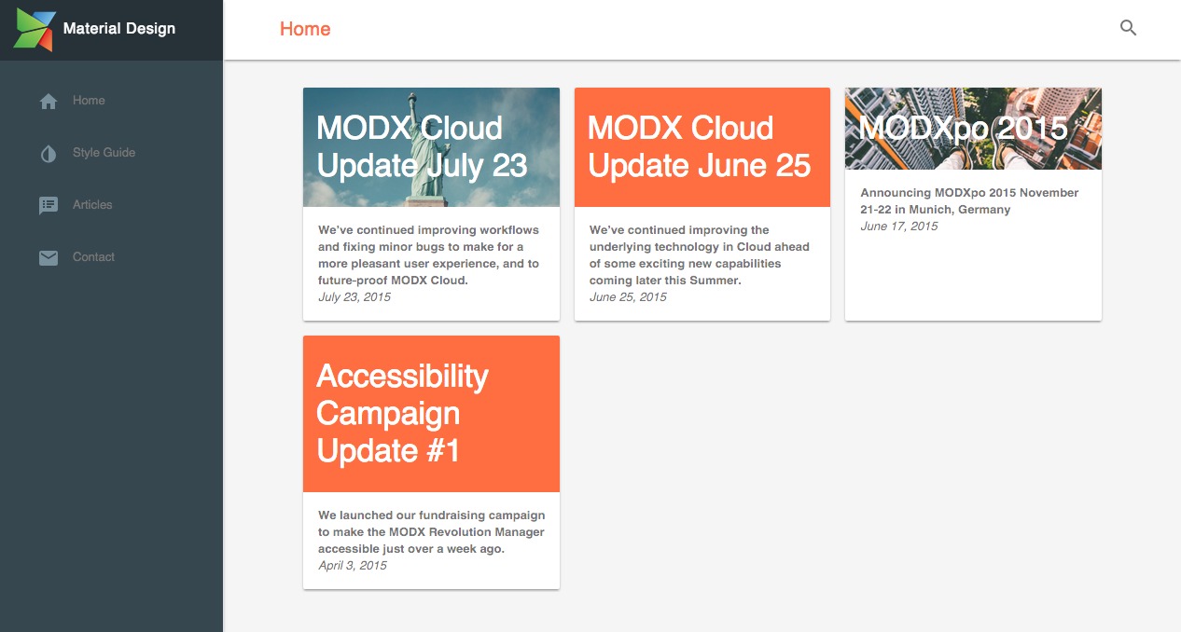Click the Statue of Liberty header image
This screenshot has width=1181, height=632.
click(x=431, y=146)
